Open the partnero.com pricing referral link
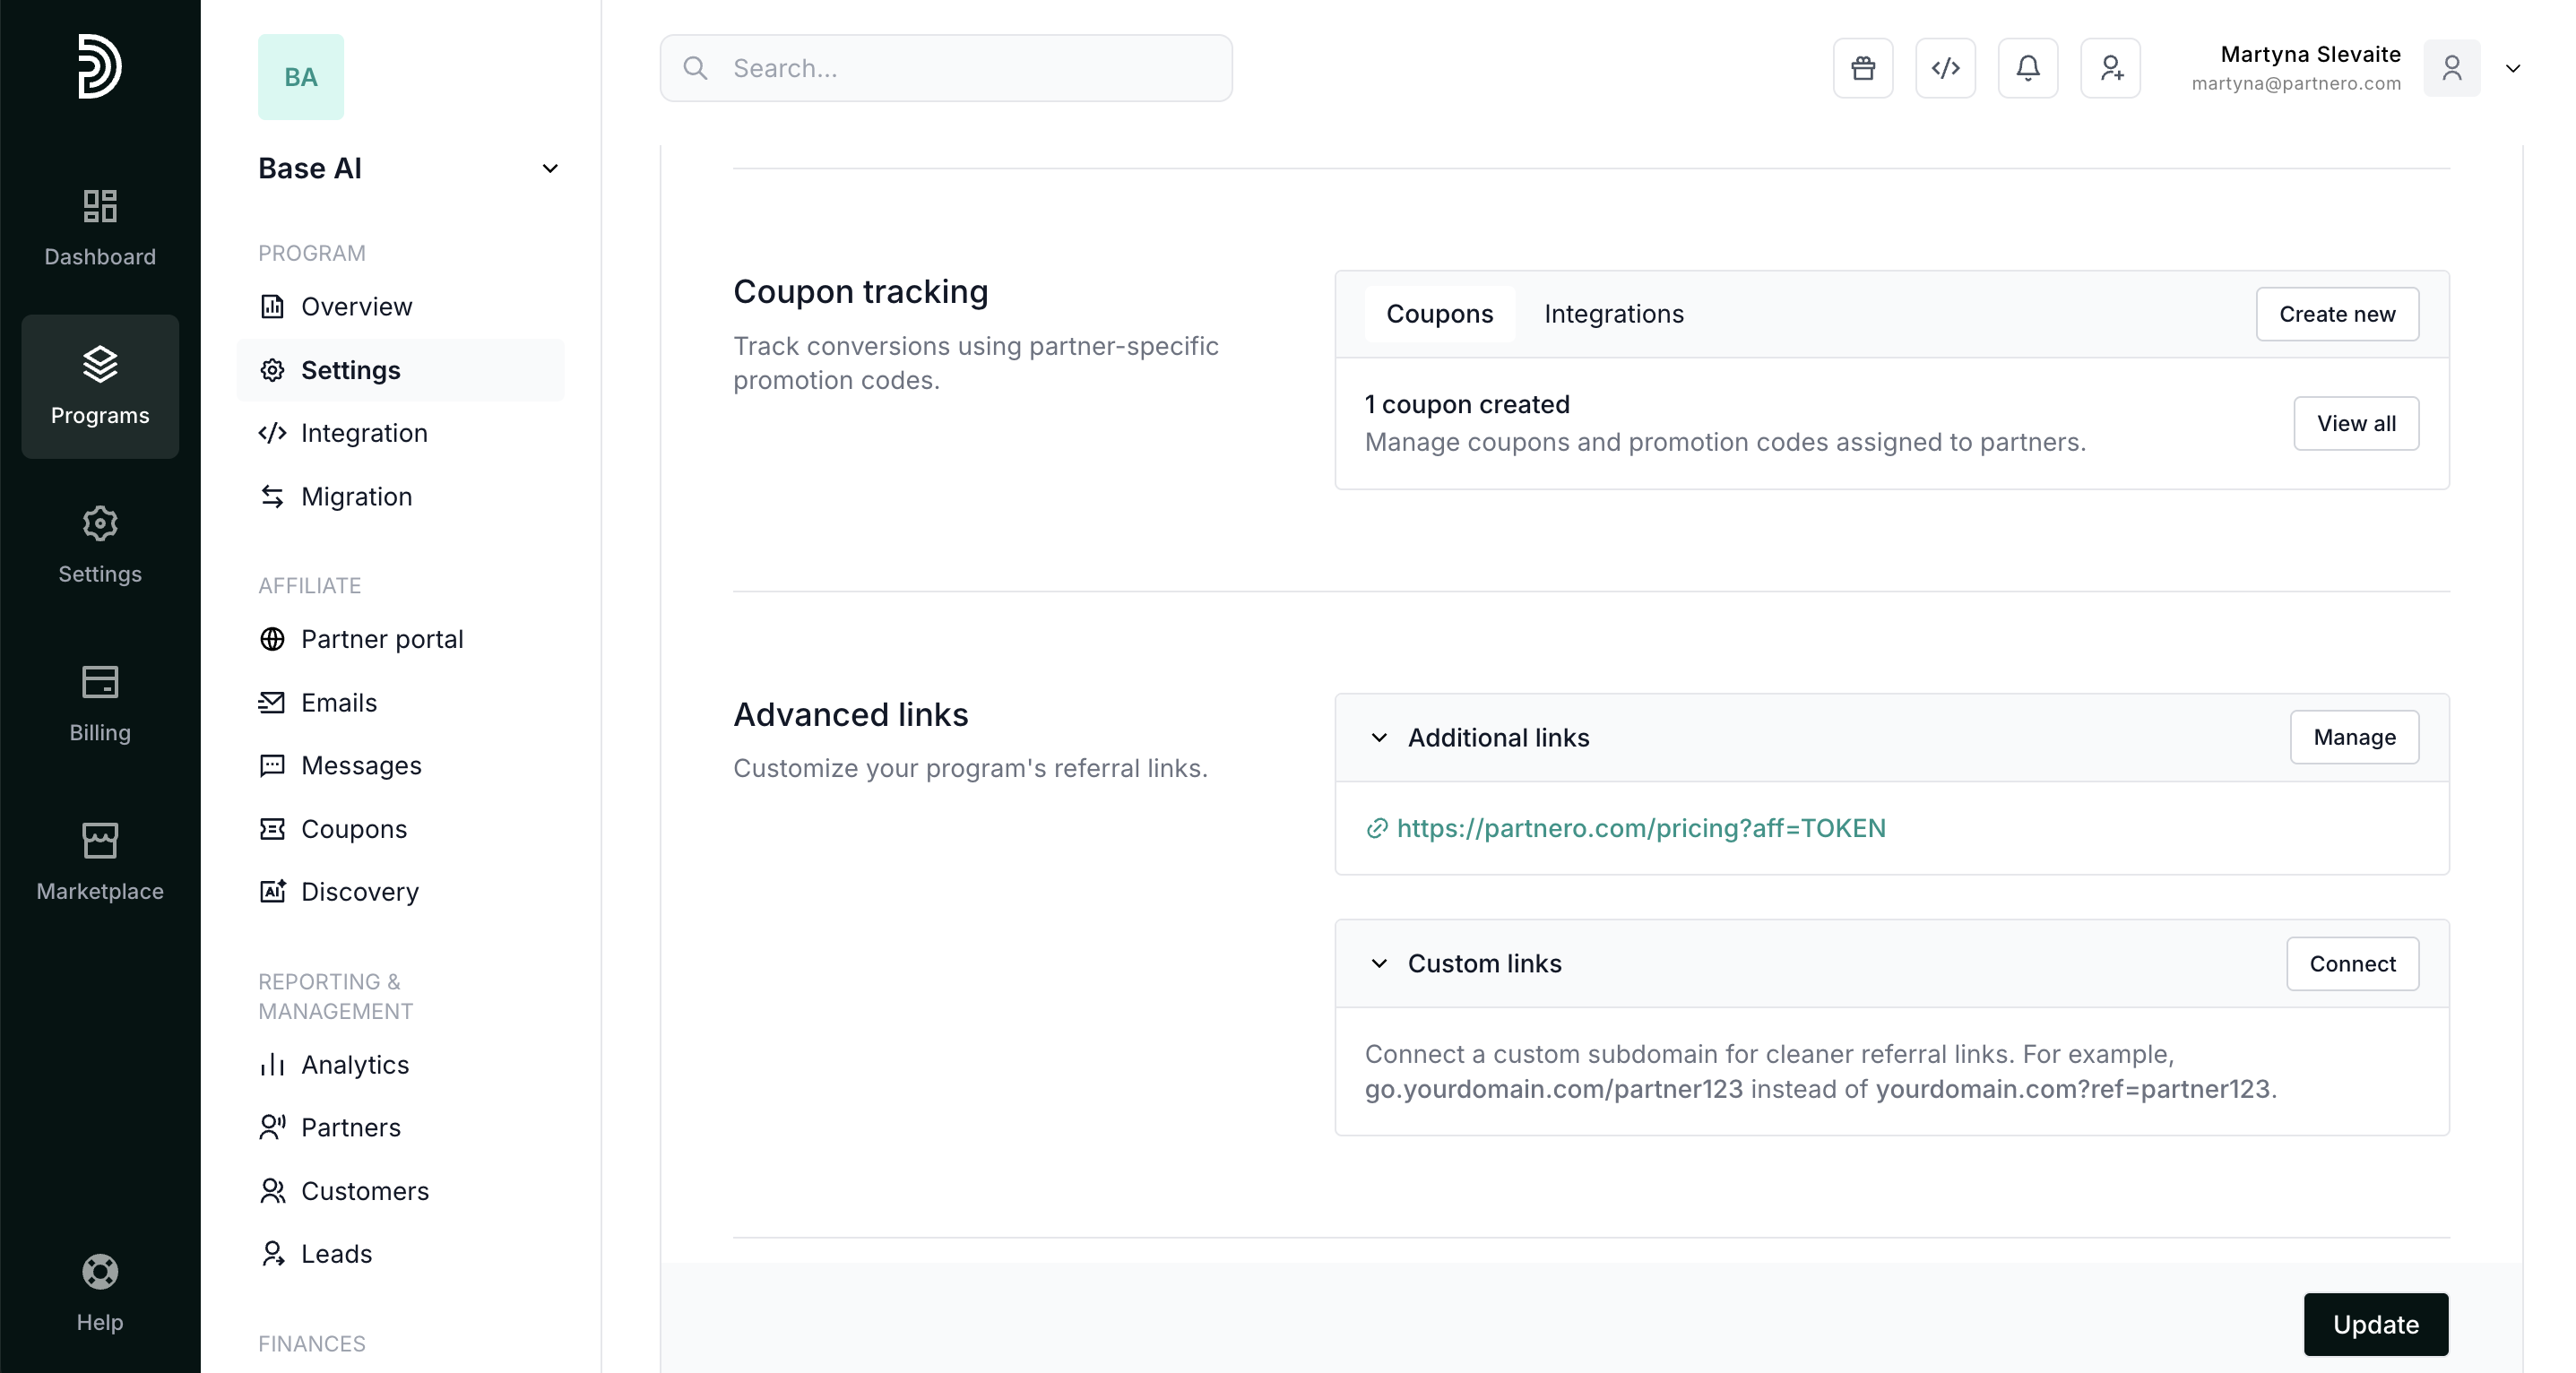This screenshot has height=1373, width=2576. (1640, 828)
